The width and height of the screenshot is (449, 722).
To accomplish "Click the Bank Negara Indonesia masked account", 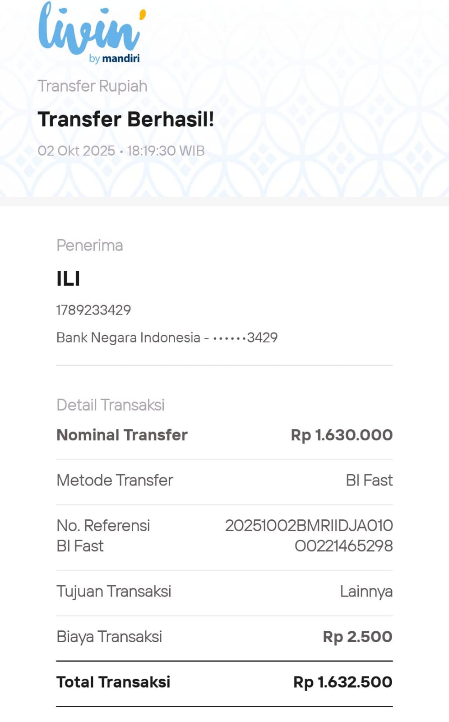I will pos(167,338).
